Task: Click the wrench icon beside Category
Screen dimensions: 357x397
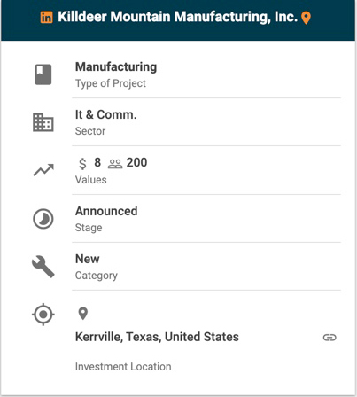Action: pos(43,267)
